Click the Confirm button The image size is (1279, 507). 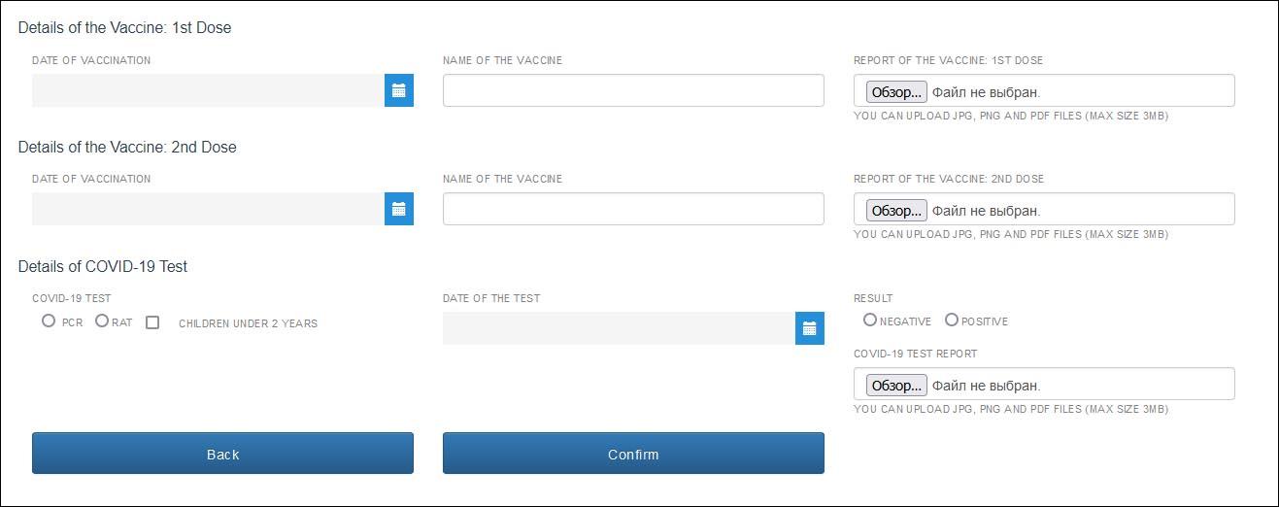click(x=633, y=454)
